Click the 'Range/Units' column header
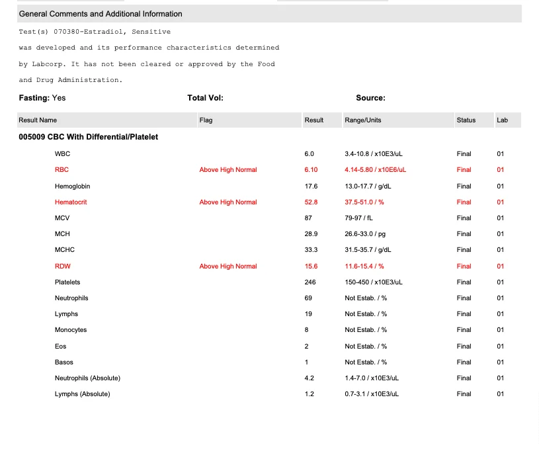This screenshot has width=539, height=459. click(x=363, y=120)
